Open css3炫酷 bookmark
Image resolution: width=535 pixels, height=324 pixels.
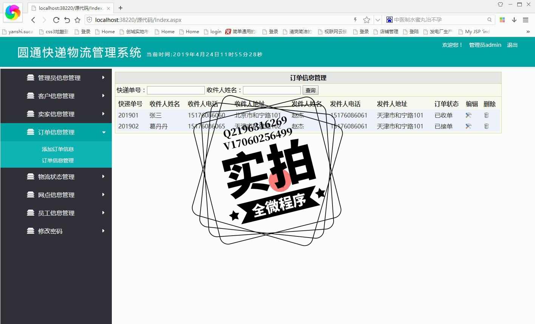(54, 32)
